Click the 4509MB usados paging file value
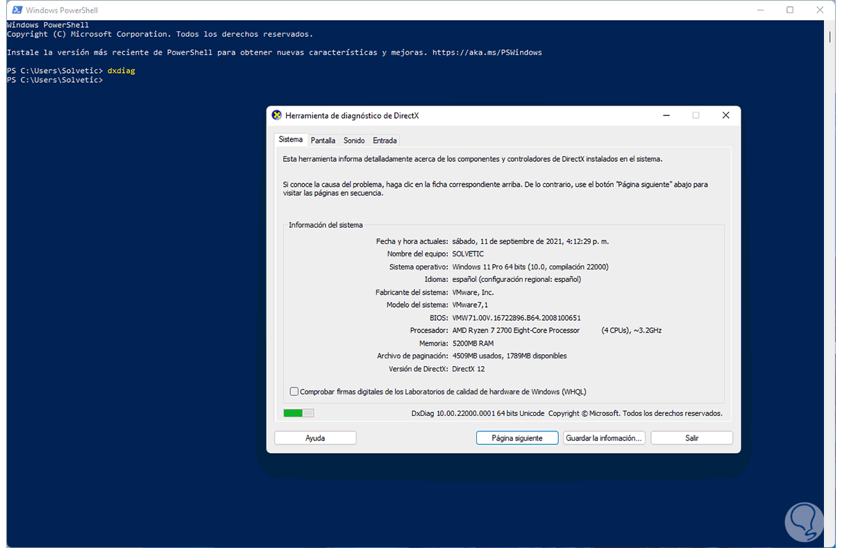842x548 pixels. tap(510, 356)
